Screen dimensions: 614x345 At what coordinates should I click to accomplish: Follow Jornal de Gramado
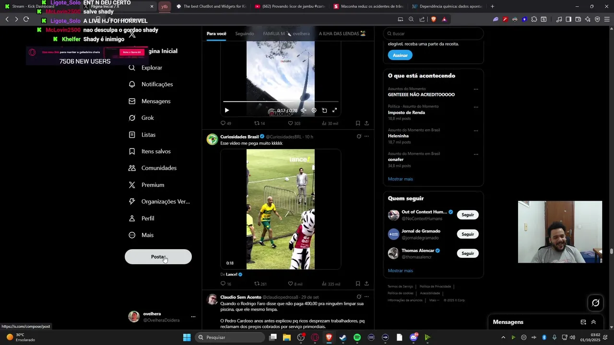pyautogui.click(x=468, y=234)
